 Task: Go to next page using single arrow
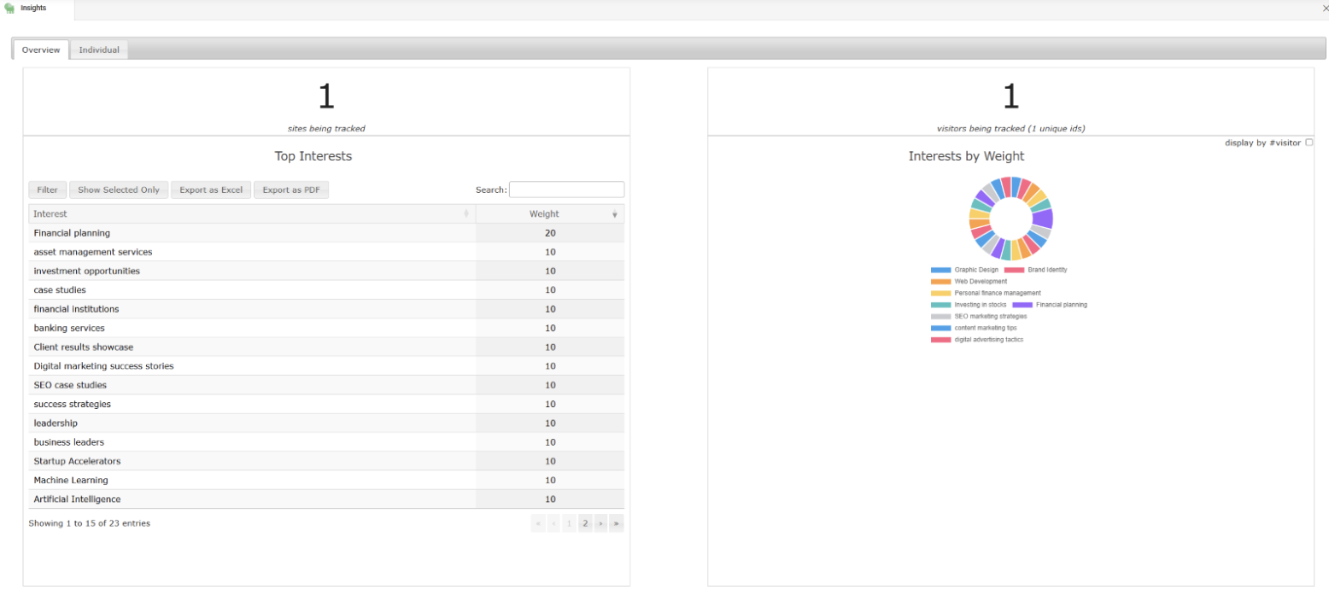point(600,523)
